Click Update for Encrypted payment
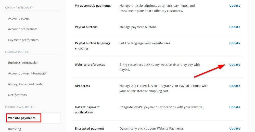255x132 pixels. point(235,129)
